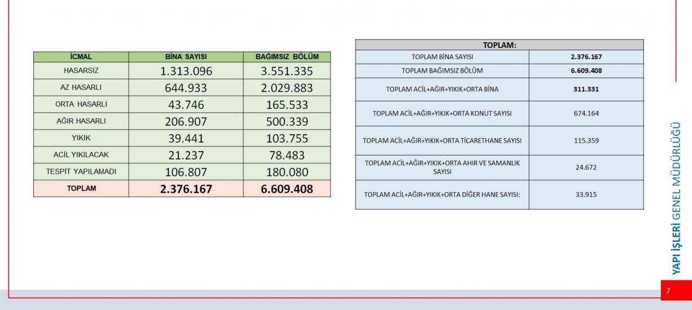This screenshot has height=310, width=692.
Task: Select the value 21.237
Action: [x=186, y=155]
